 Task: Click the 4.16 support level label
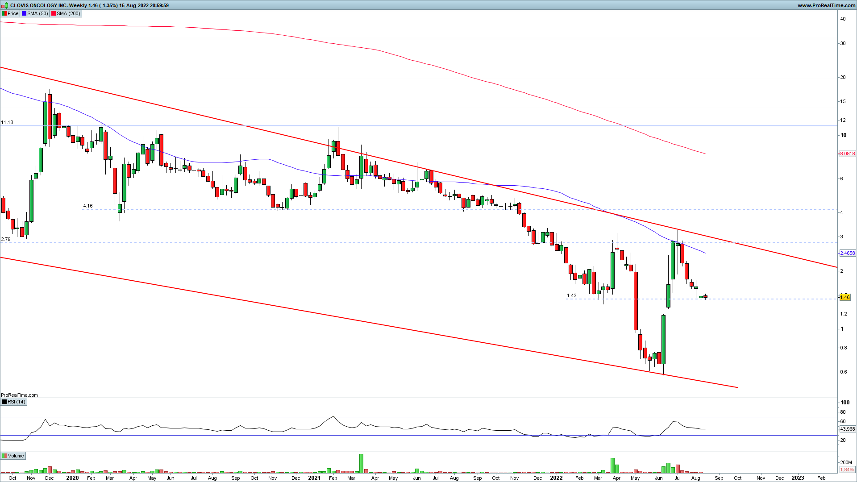point(88,206)
